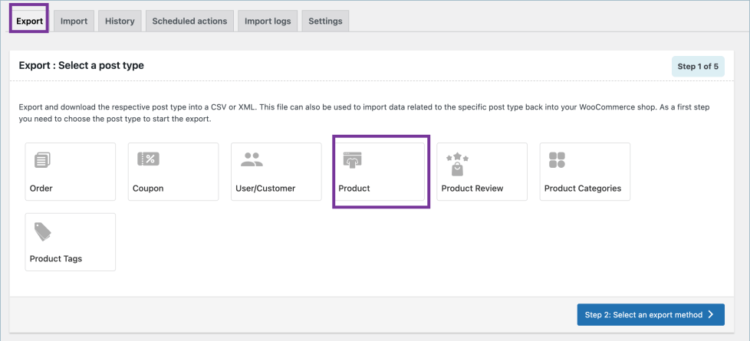Viewport: 750px width, 341px height.
Task: Click the Product post type icon
Action: click(x=353, y=160)
